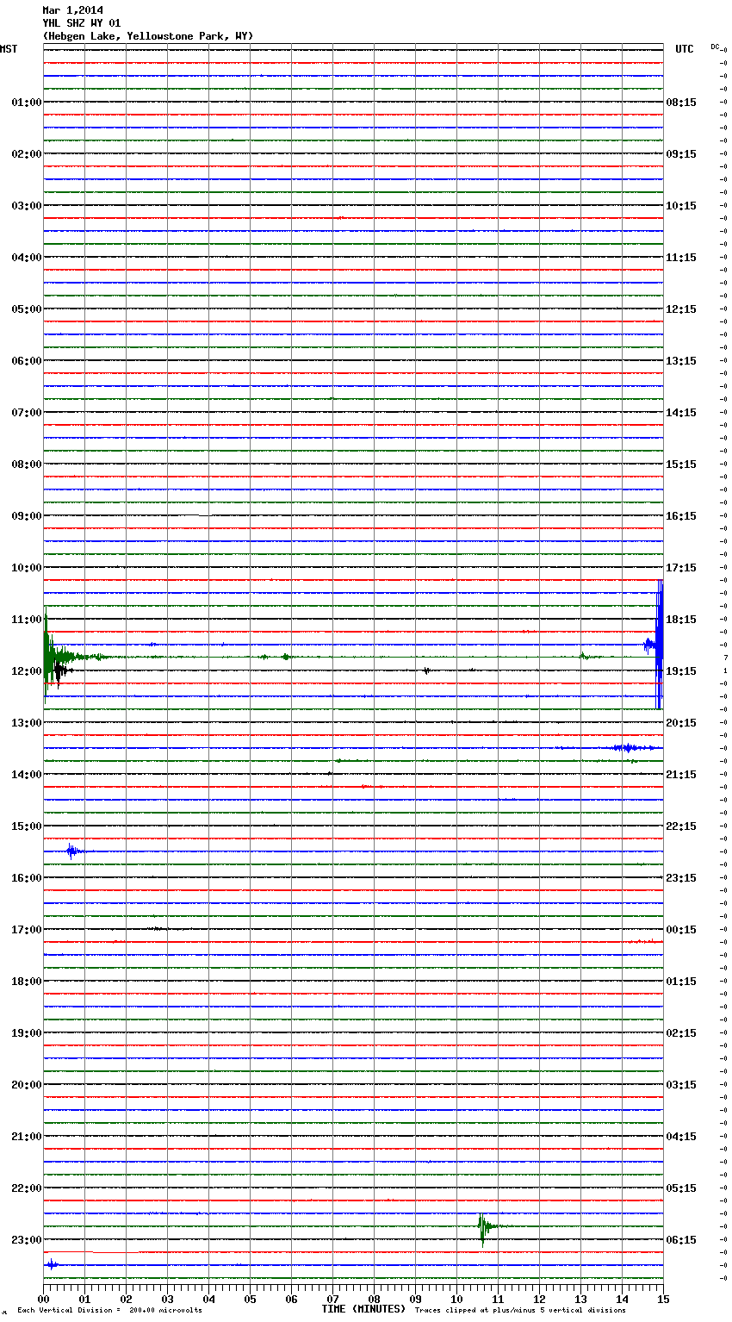Viewport: 732px width, 1322px height.
Task: Click the date header 'Mar 1,2014'
Action: click(x=73, y=10)
